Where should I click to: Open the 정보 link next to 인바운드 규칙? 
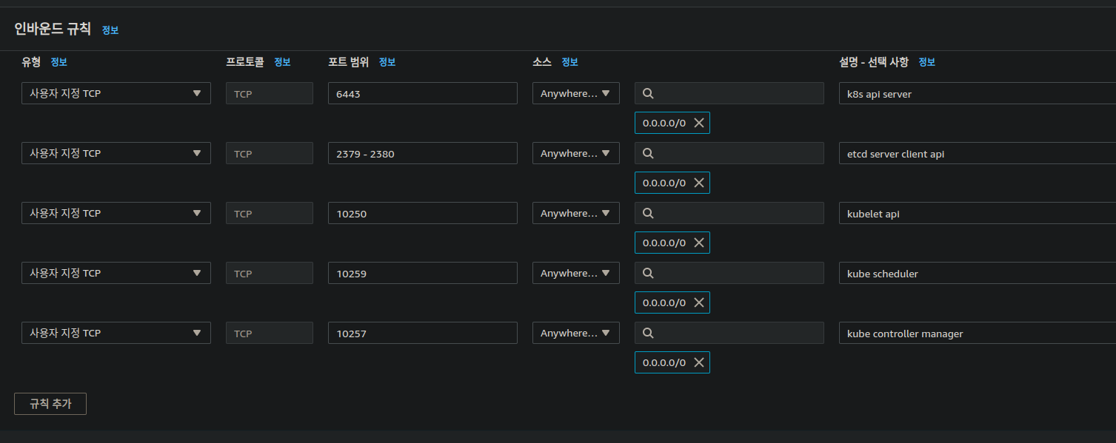(x=110, y=30)
